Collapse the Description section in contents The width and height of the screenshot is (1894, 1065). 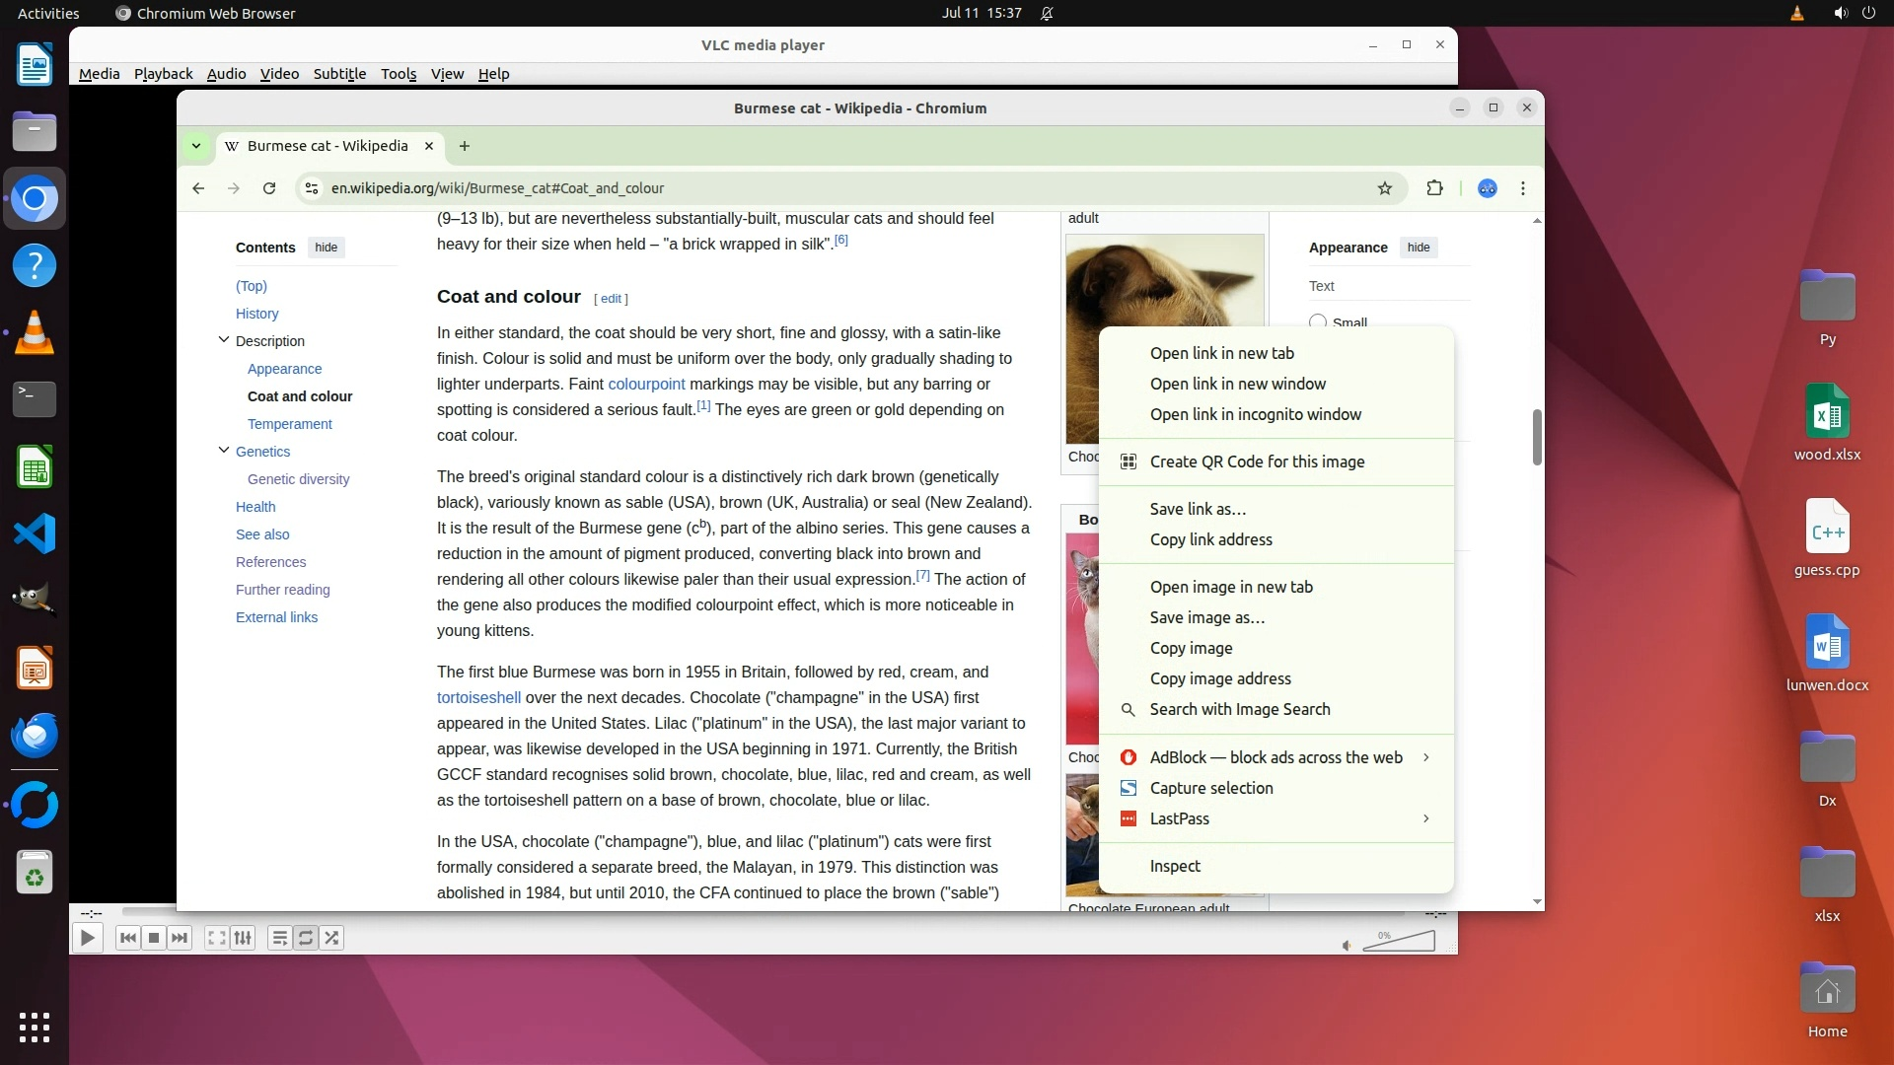(224, 340)
